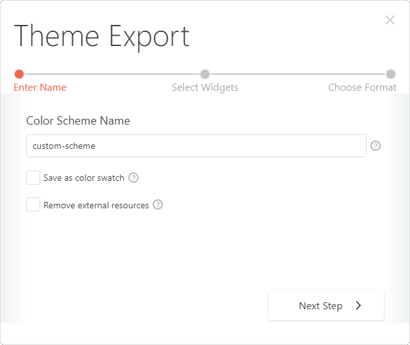Go to Next Step
This screenshot has height=345, width=410.
tap(326, 305)
